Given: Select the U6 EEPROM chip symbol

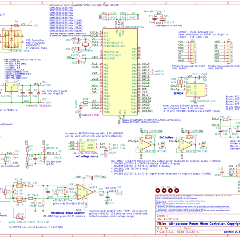Looking at the screenshot, I should (196, 90).
